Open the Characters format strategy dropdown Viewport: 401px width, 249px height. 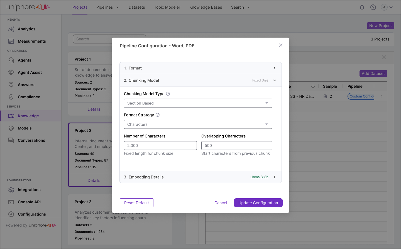tap(198, 124)
